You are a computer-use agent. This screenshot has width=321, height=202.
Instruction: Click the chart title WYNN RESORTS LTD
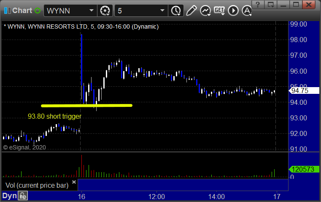(58, 27)
